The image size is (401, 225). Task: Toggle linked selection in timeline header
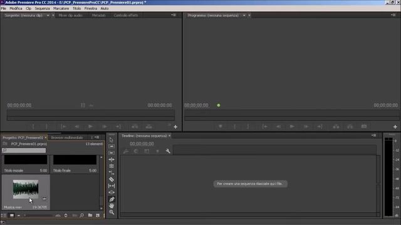[x=147, y=151]
